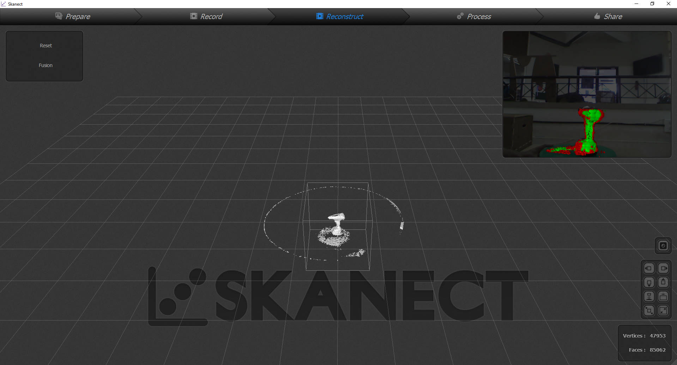
Task: Click the up-arrow view button
Action: click(663, 282)
